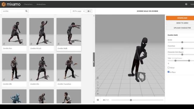Select the Zombie Transition animation thumbnail

pos(69,68)
